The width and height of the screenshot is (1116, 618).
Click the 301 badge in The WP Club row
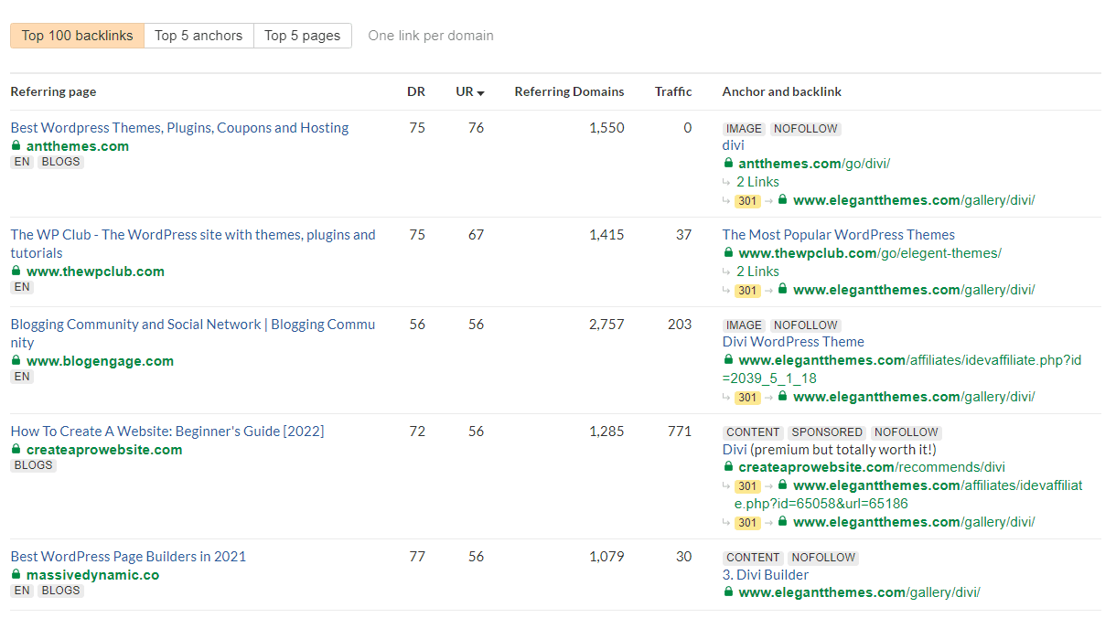746,289
